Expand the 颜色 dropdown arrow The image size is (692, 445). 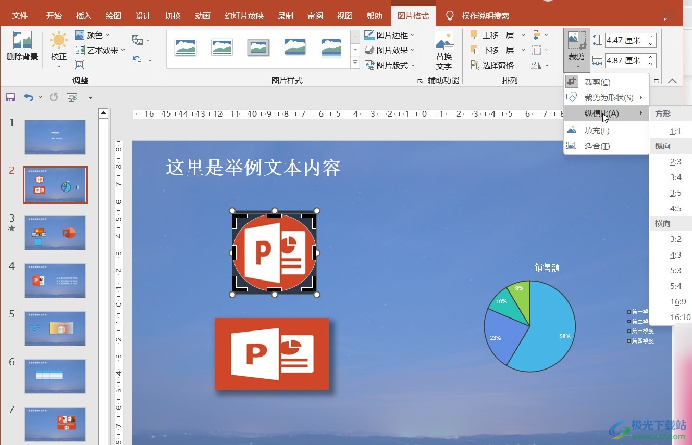pos(107,35)
